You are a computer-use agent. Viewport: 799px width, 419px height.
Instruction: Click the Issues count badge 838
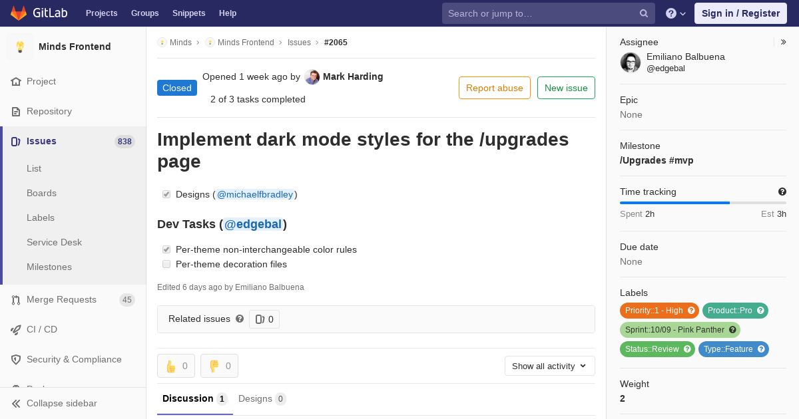[x=125, y=141]
